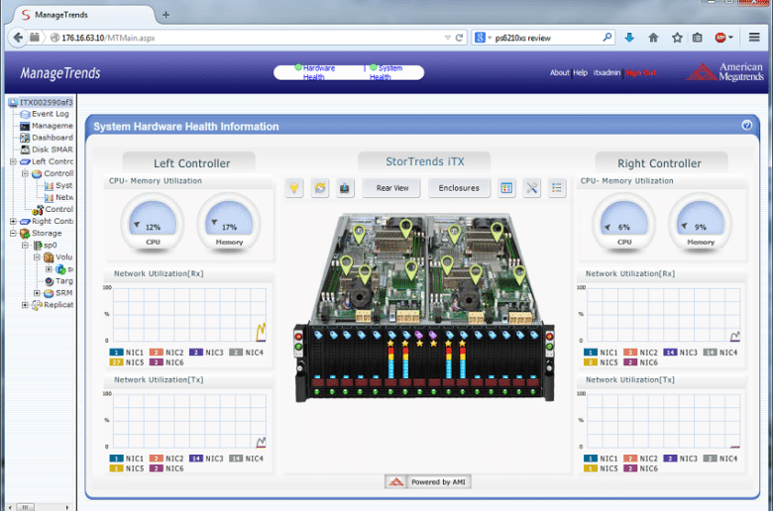Click the Left Controller Memory gauge

tap(229, 222)
